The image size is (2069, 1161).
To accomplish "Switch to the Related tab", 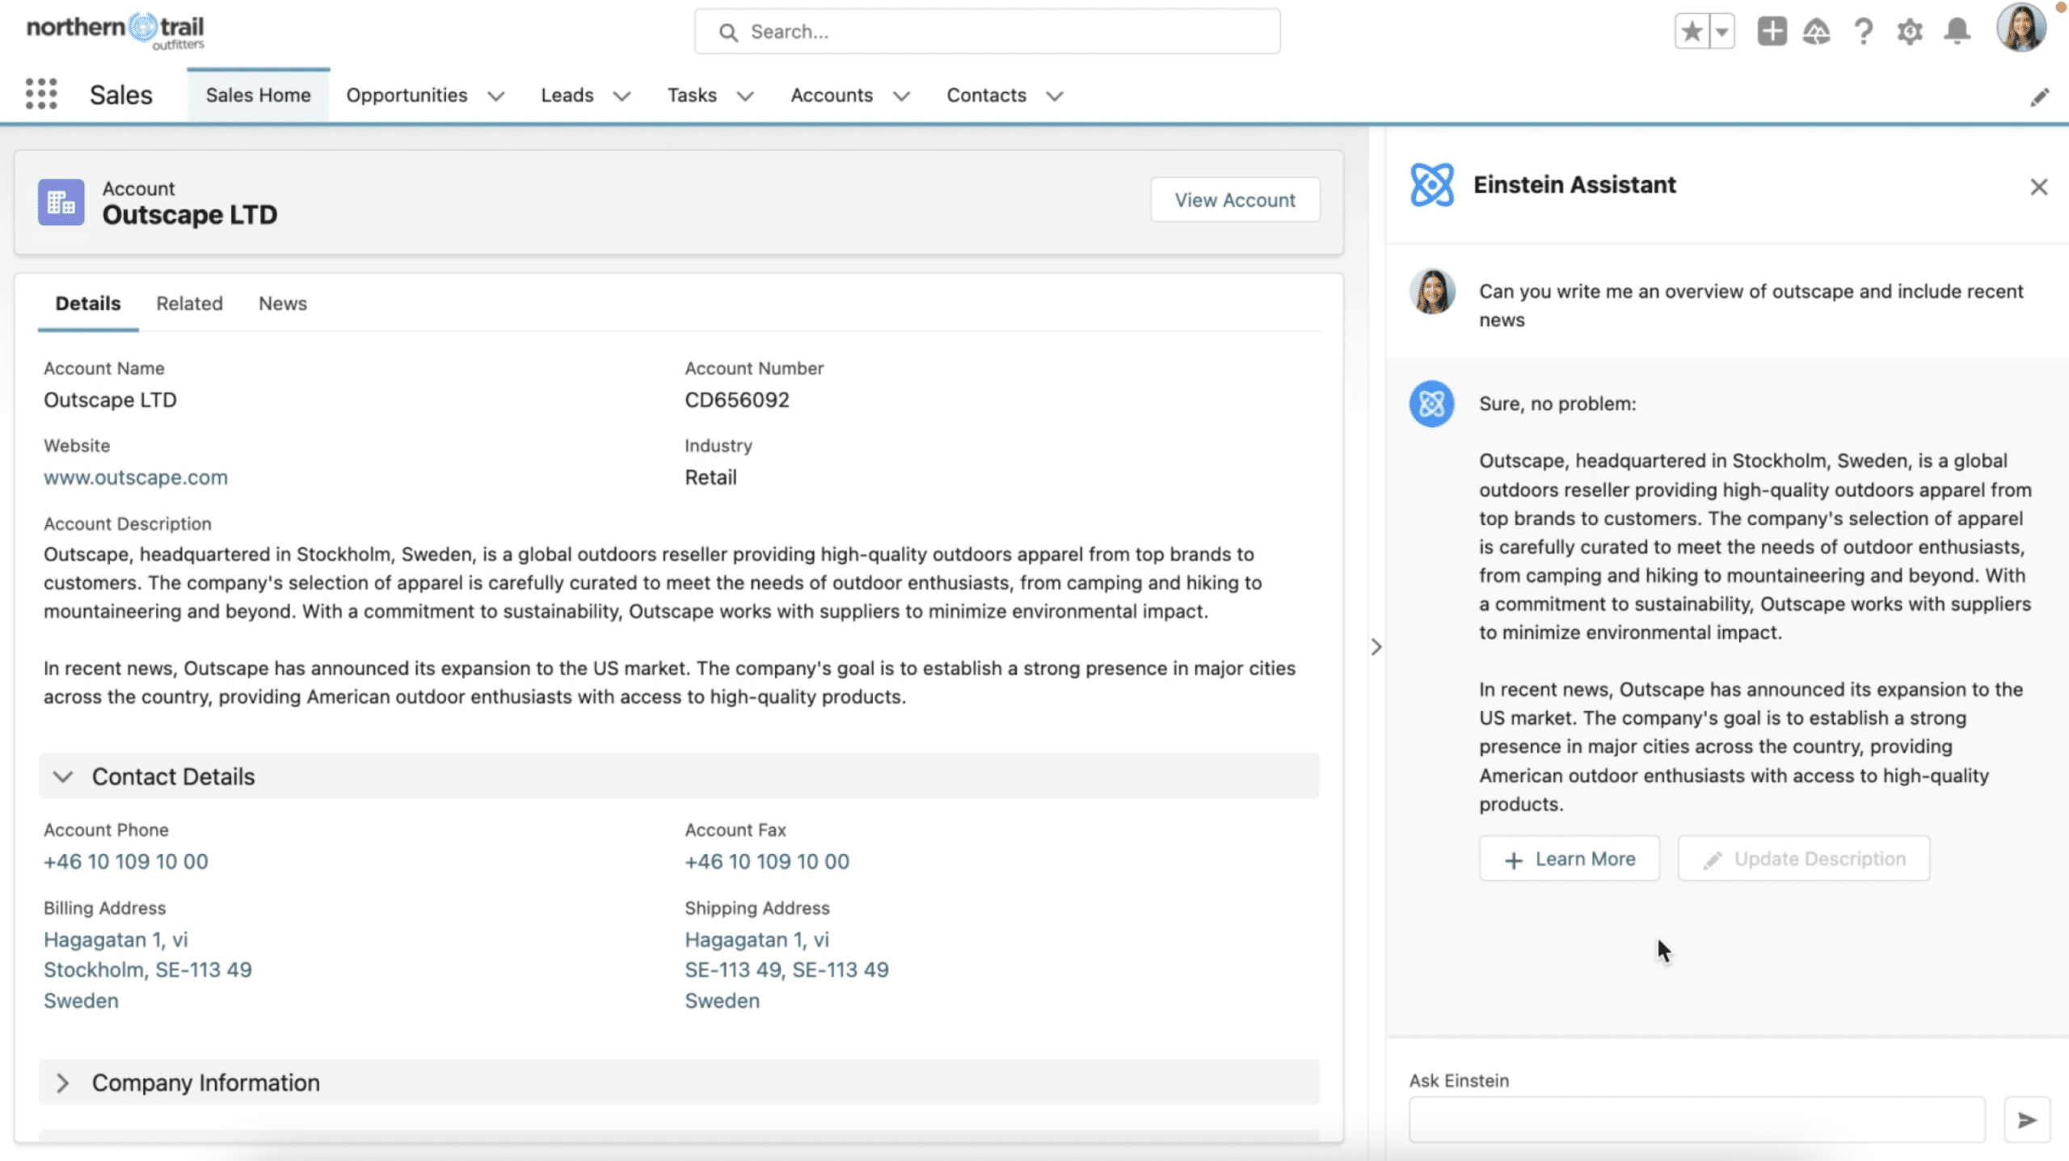I will 189,304.
